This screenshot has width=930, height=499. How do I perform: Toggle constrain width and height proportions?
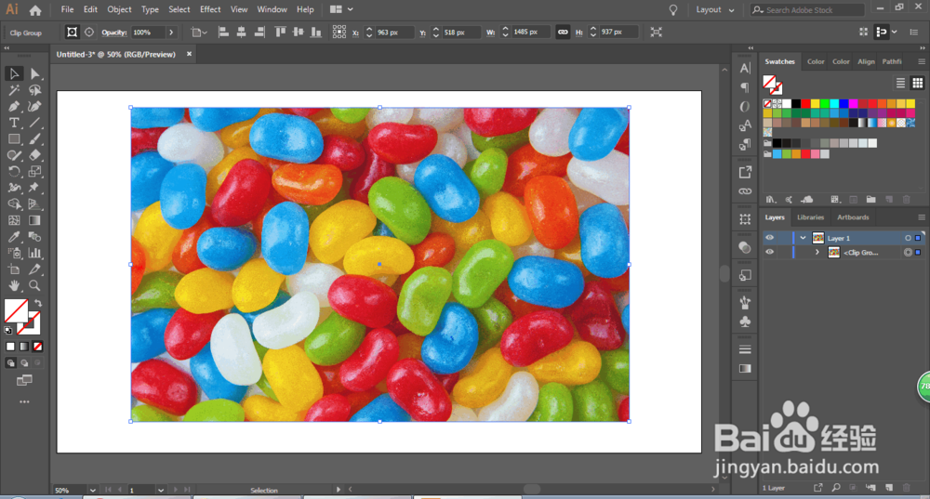pyautogui.click(x=563, y=32)
